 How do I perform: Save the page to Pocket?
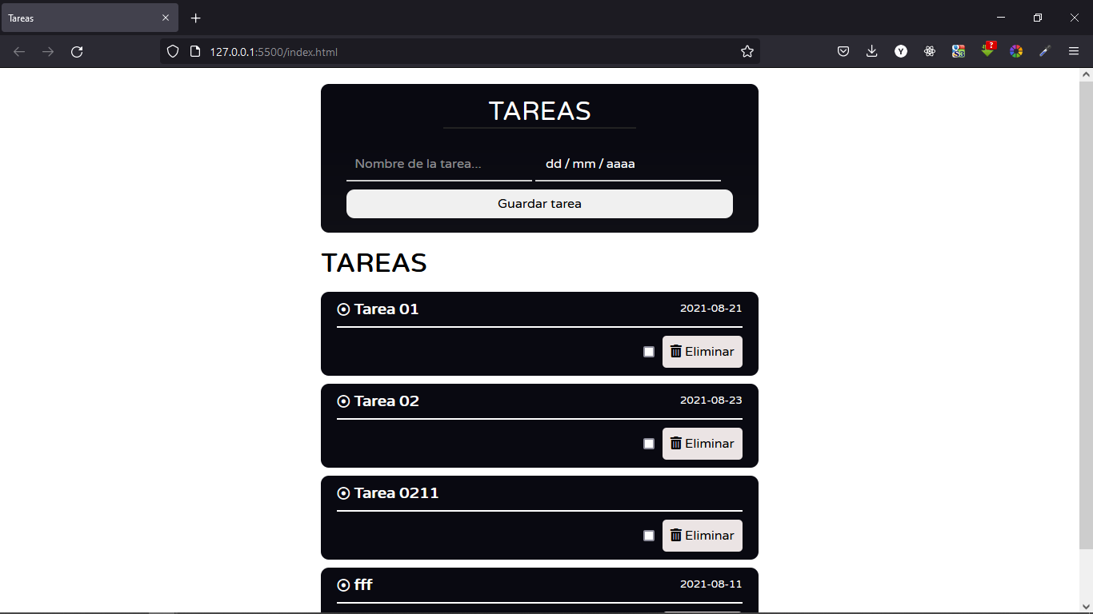click(x=843, y=52)
